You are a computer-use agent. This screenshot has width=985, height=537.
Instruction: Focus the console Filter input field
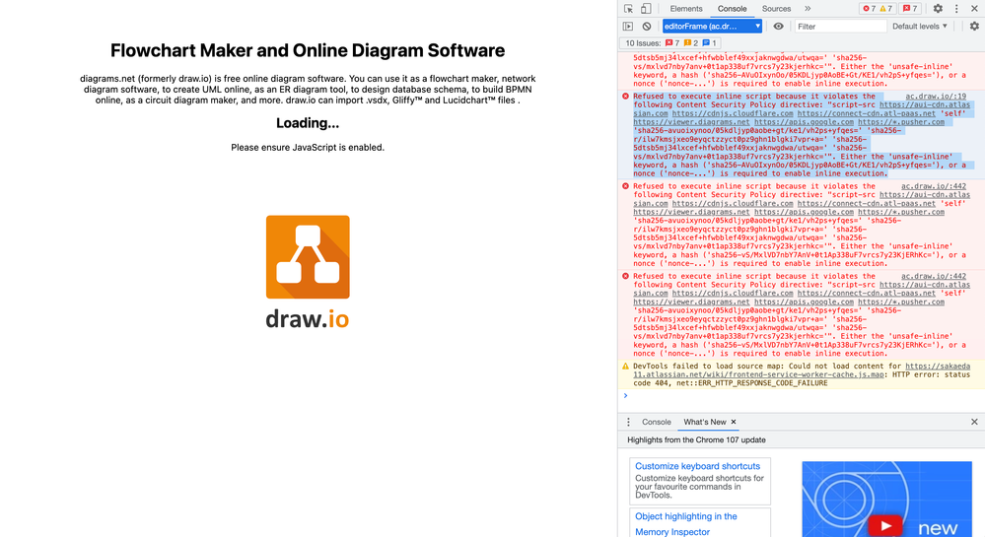(x=840, y=27)
